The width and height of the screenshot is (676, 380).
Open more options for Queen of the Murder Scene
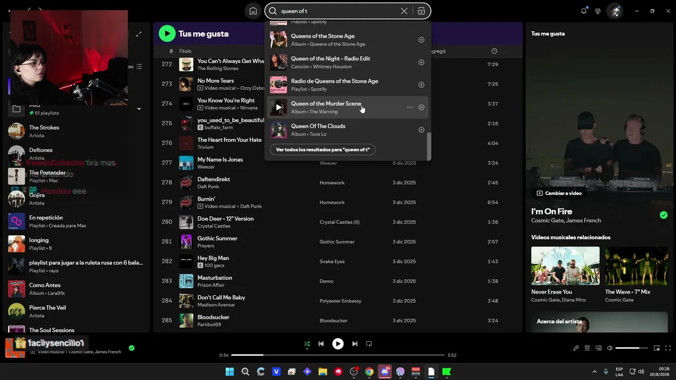click(x=410, y=108)
